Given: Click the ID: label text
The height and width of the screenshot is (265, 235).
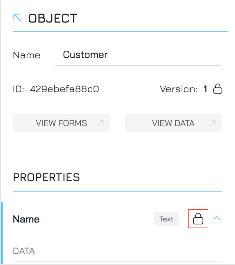Looking at the screenshot, I should (19, 89).
